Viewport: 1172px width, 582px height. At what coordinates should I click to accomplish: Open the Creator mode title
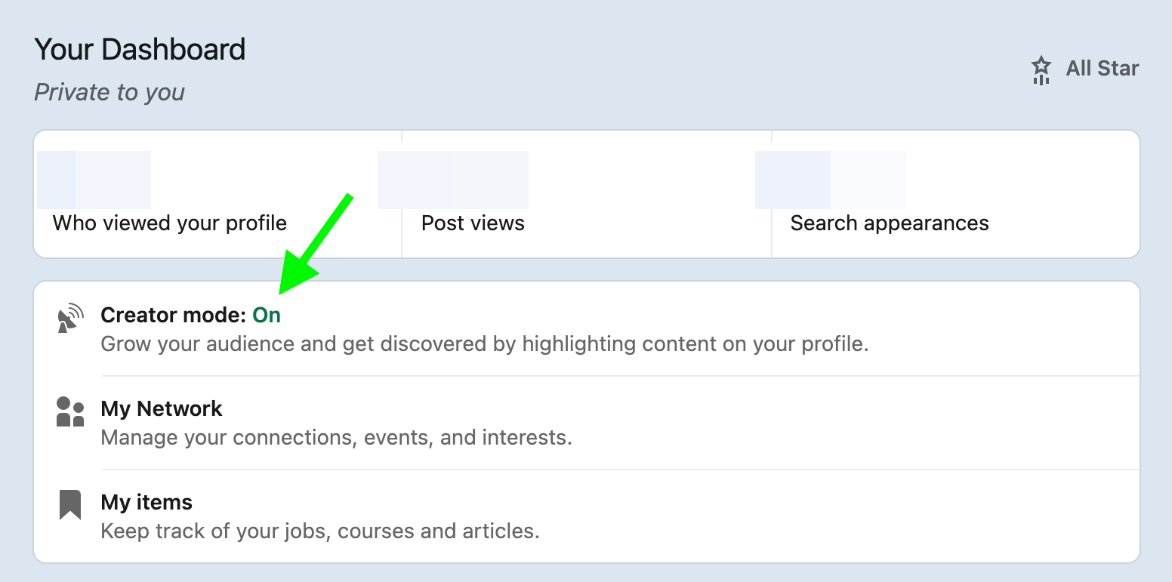pyautogui.click(x=174, y=316)
